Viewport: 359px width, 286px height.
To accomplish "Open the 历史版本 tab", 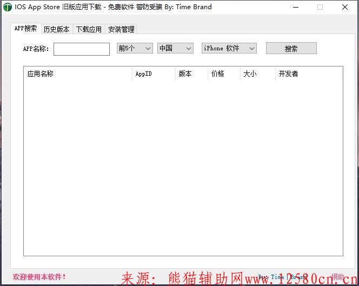I will [57, 29].
